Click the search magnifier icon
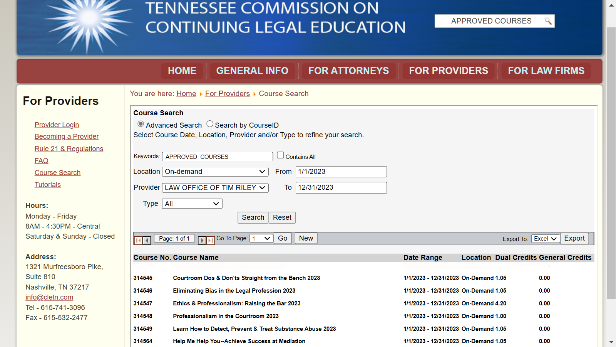The height and width of the screenshot is (347, 616). [x=548, y=21]
